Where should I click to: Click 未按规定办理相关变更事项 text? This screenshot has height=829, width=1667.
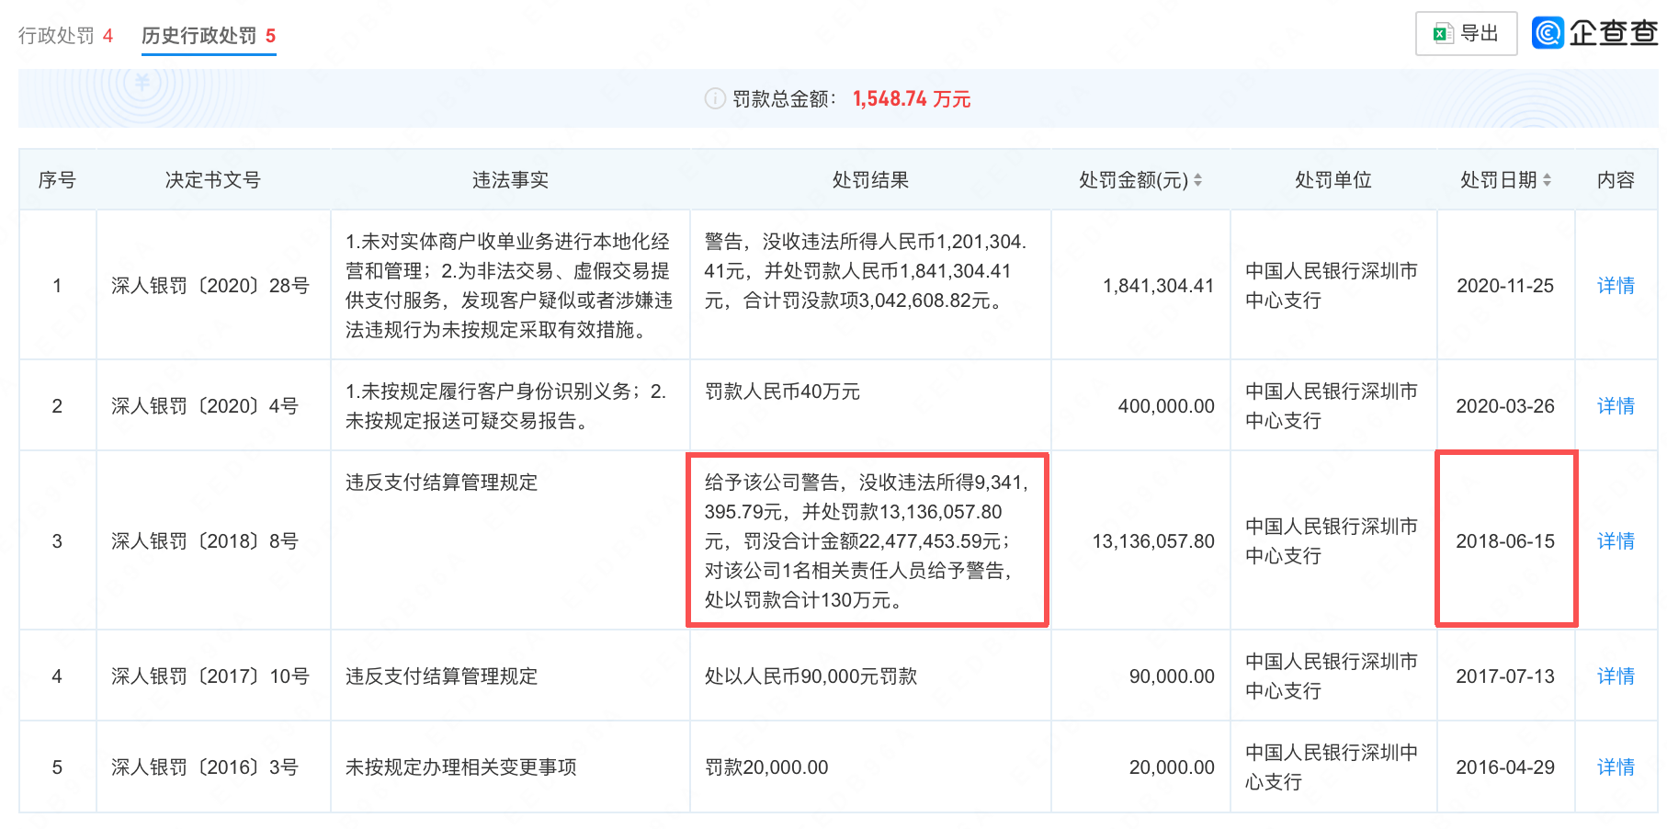pos(460,767)
